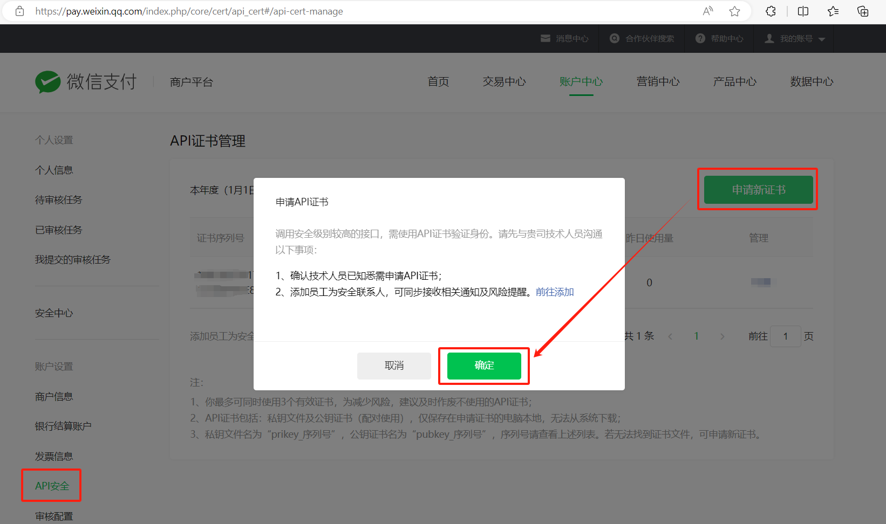886x524 pixels.
Task: Click the Read Aloud icon in address bar
Action: click(708, 11)
